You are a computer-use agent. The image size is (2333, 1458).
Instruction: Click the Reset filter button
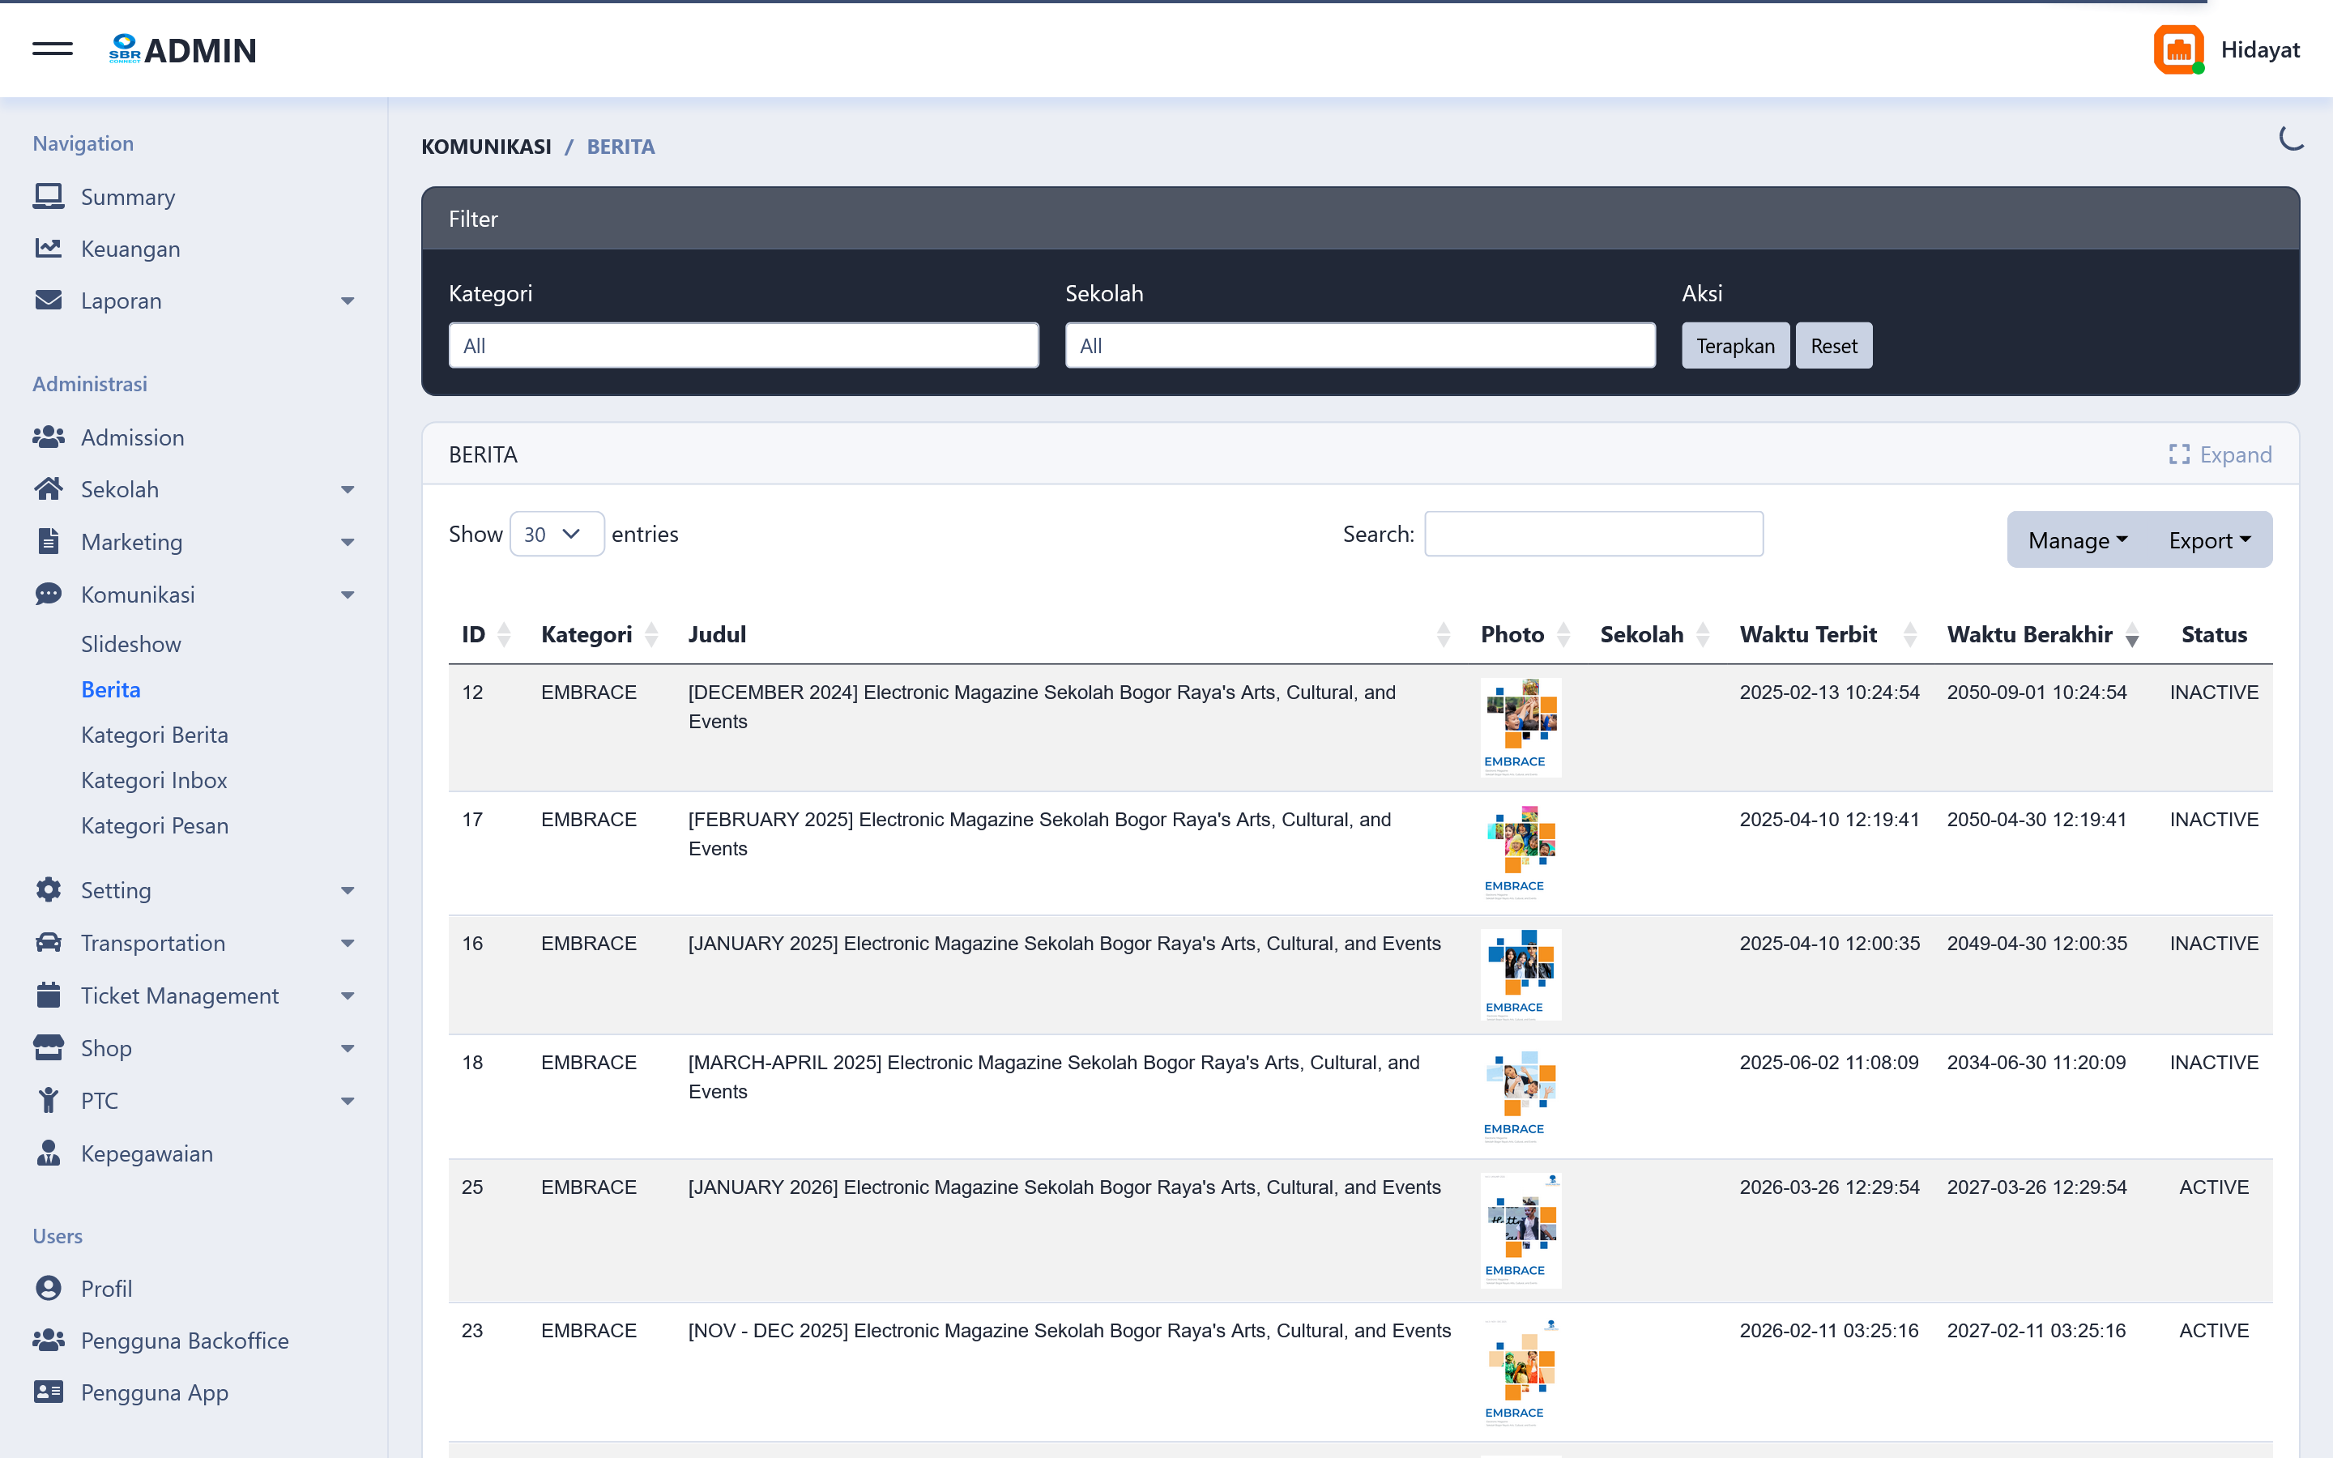click(x=1834, y=345)
